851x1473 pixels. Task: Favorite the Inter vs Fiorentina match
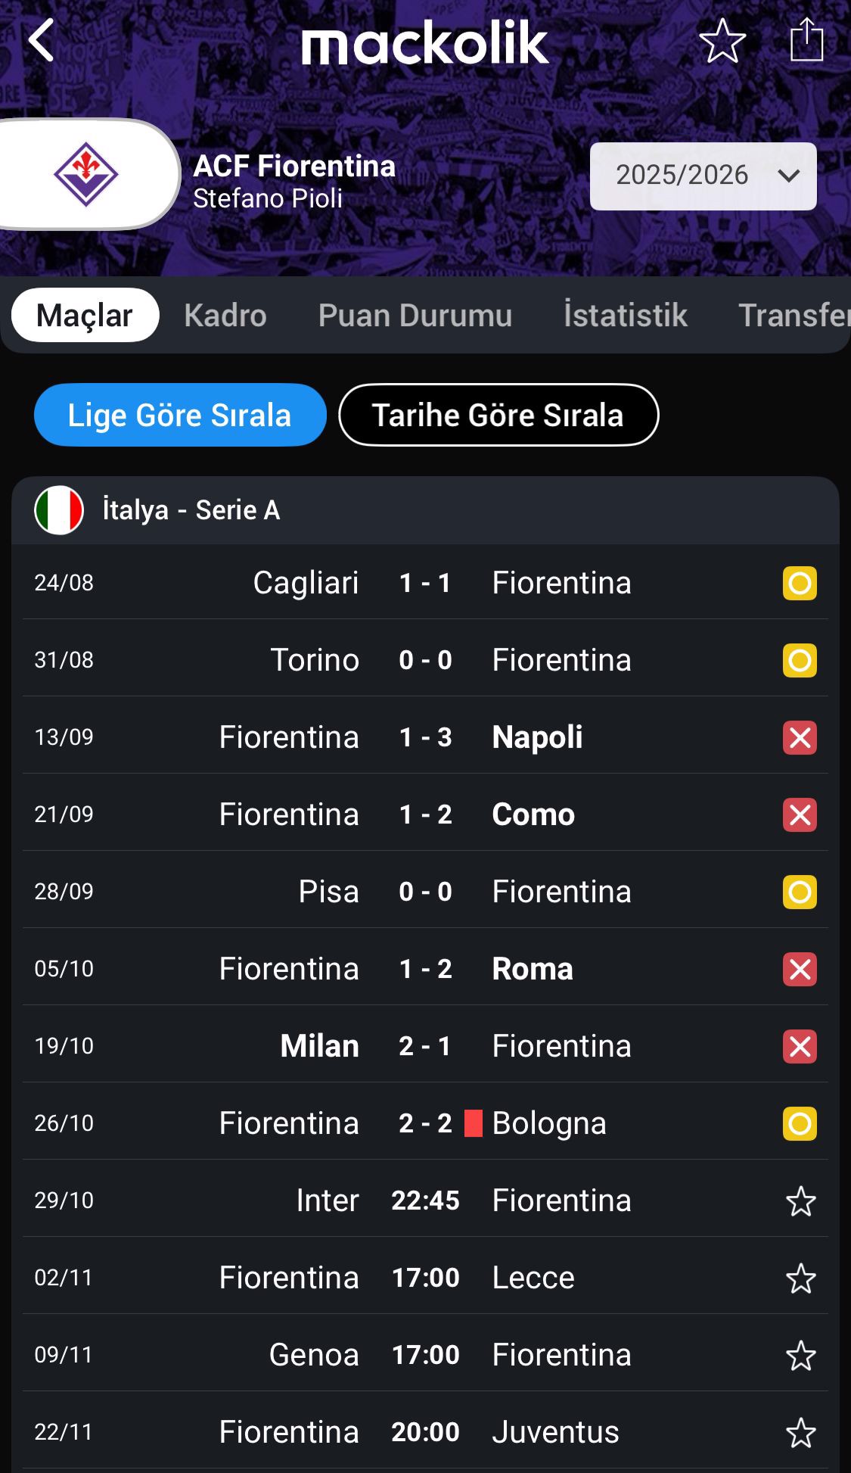(x=800, y=1201)
